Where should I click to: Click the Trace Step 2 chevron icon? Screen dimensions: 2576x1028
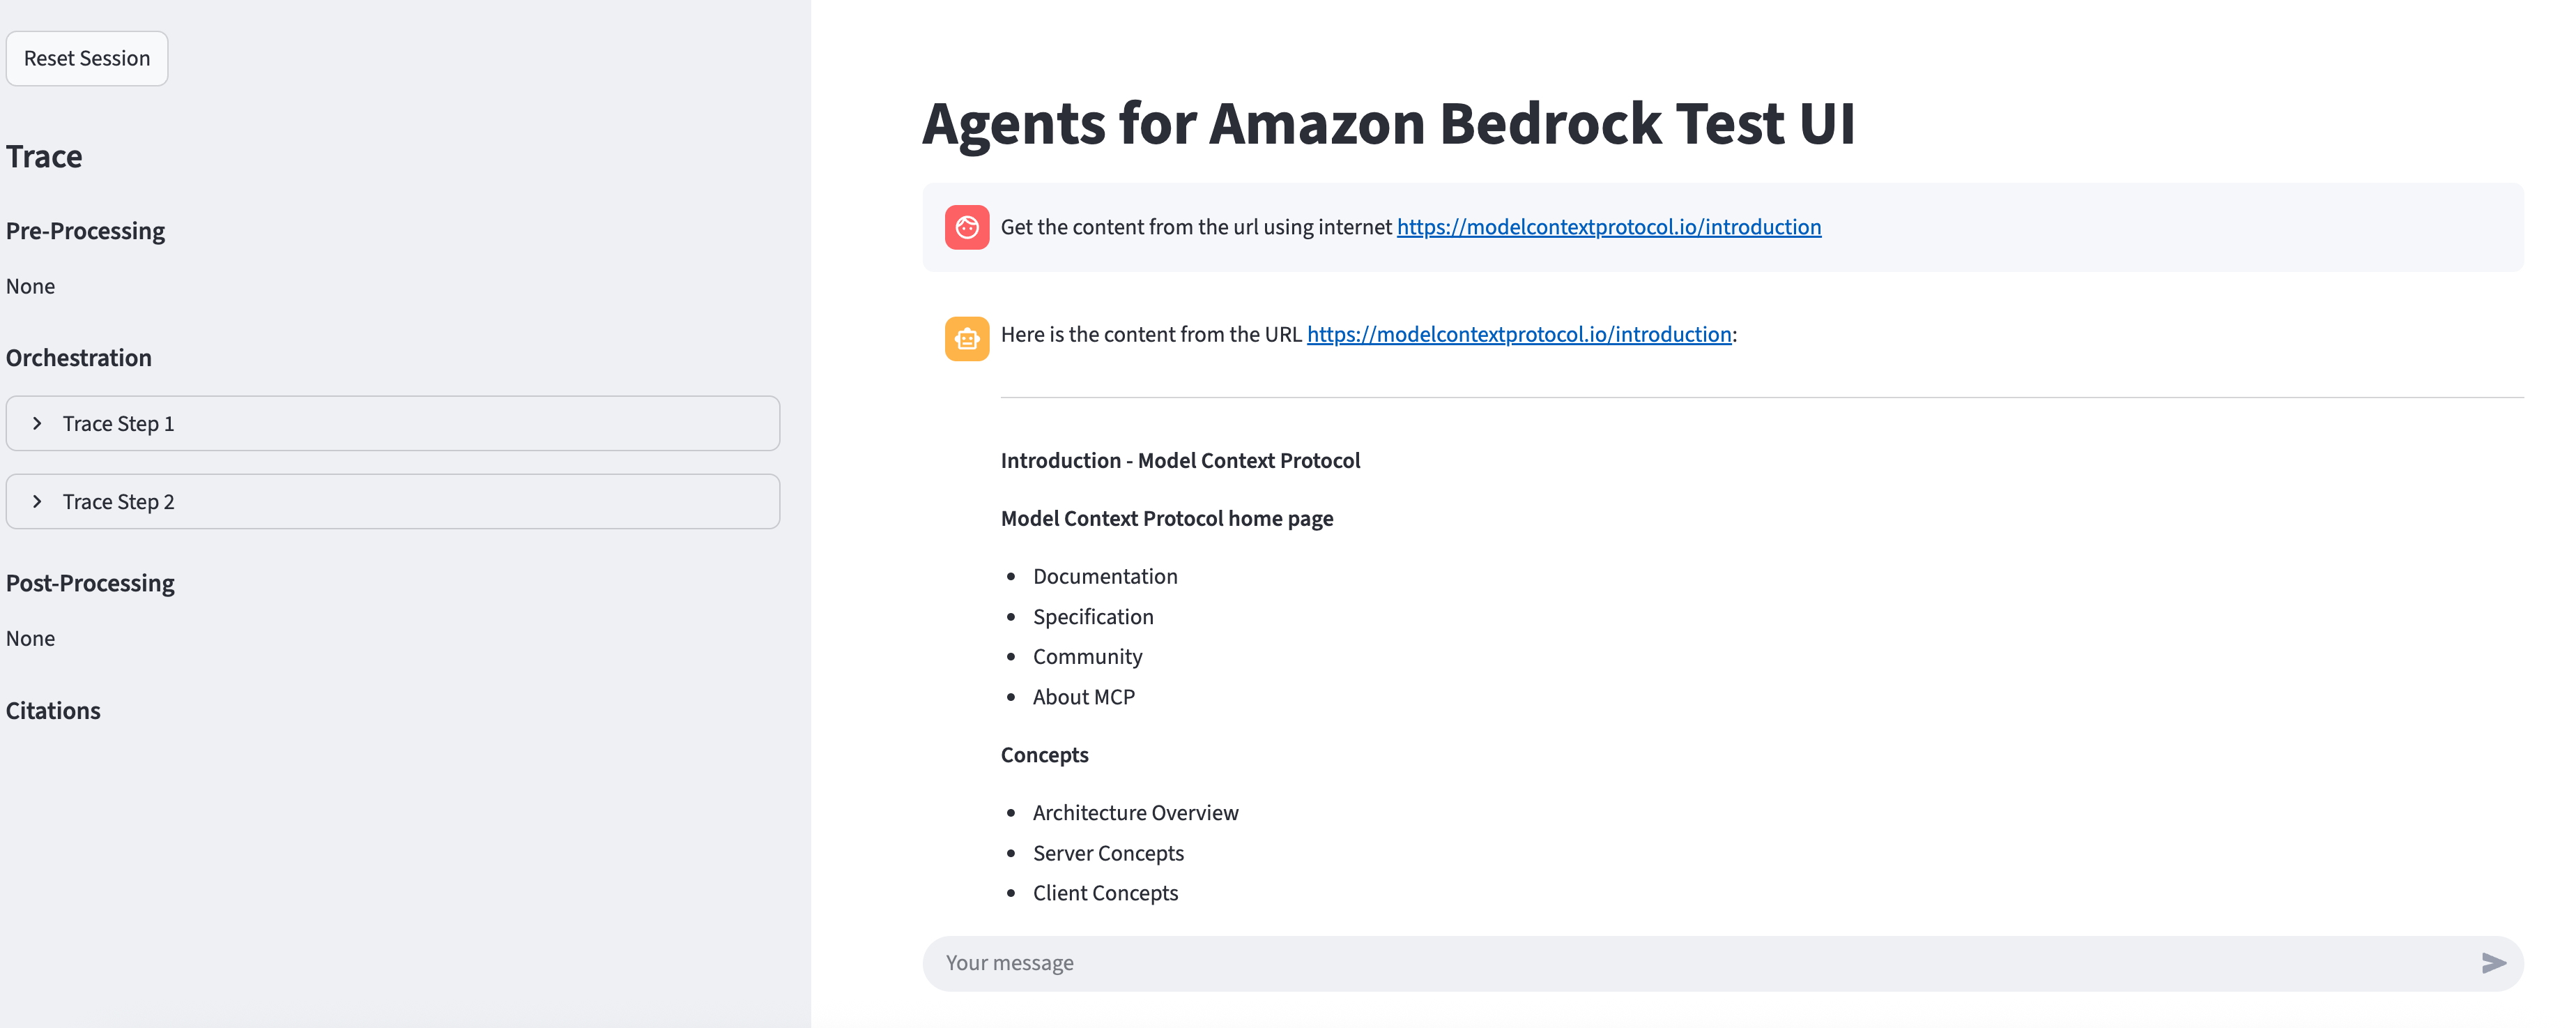(x=37, y=501)
